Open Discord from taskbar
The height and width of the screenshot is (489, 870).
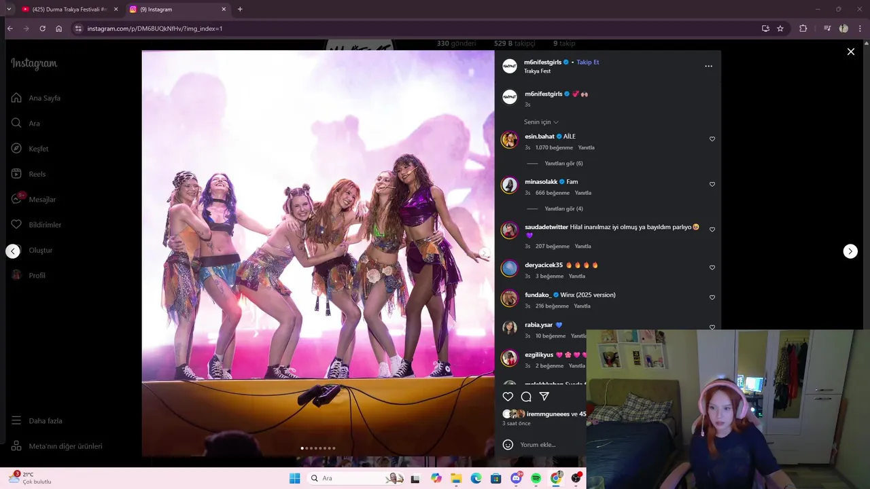click(516, 479)
